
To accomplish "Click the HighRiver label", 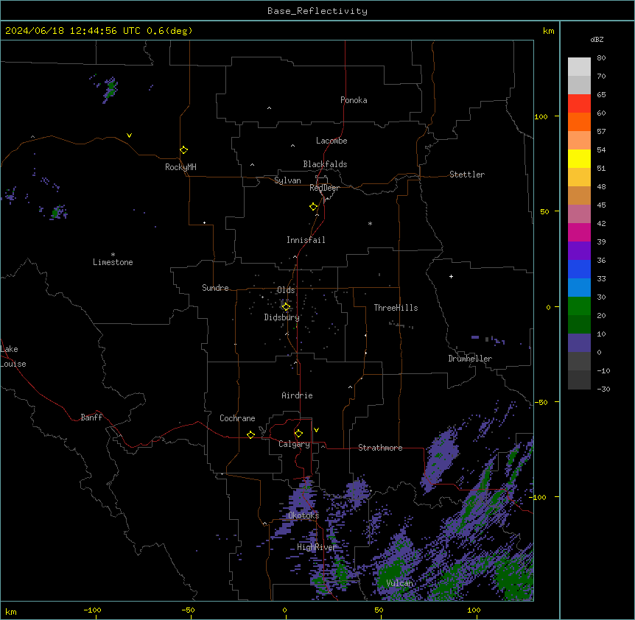I will 317,547.
